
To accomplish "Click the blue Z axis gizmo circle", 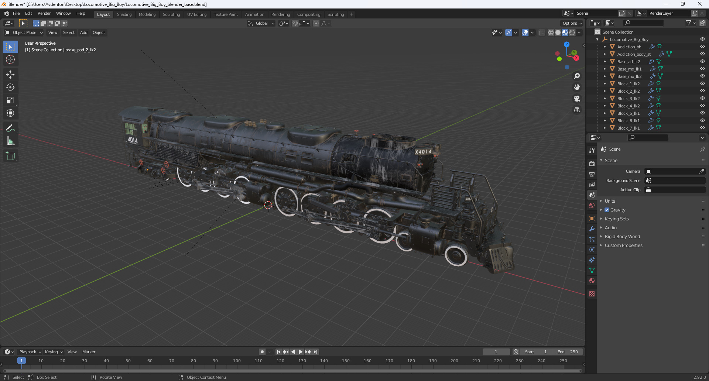I will [x=566, y=44].
